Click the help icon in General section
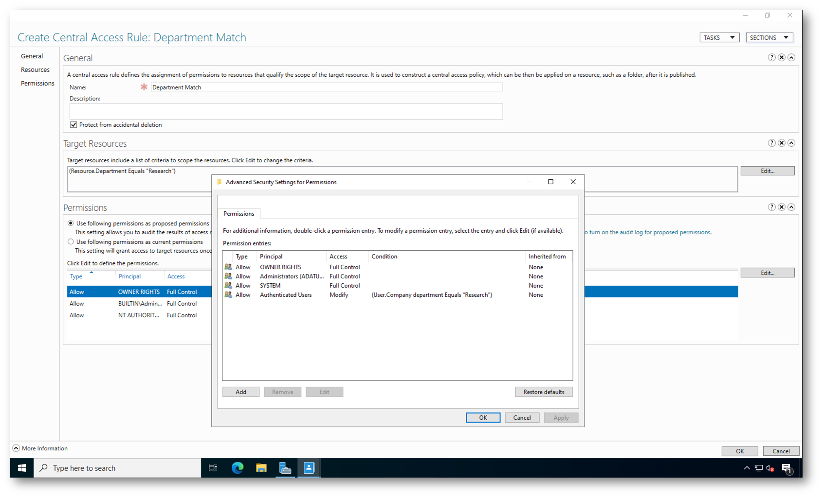This screenshot has height=498, width=823. tap(771, 57)
